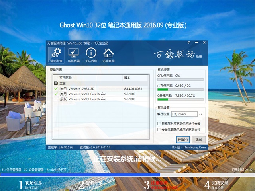Click the browse arrow next to extract path
255x191 pixels.
[201, 114]
